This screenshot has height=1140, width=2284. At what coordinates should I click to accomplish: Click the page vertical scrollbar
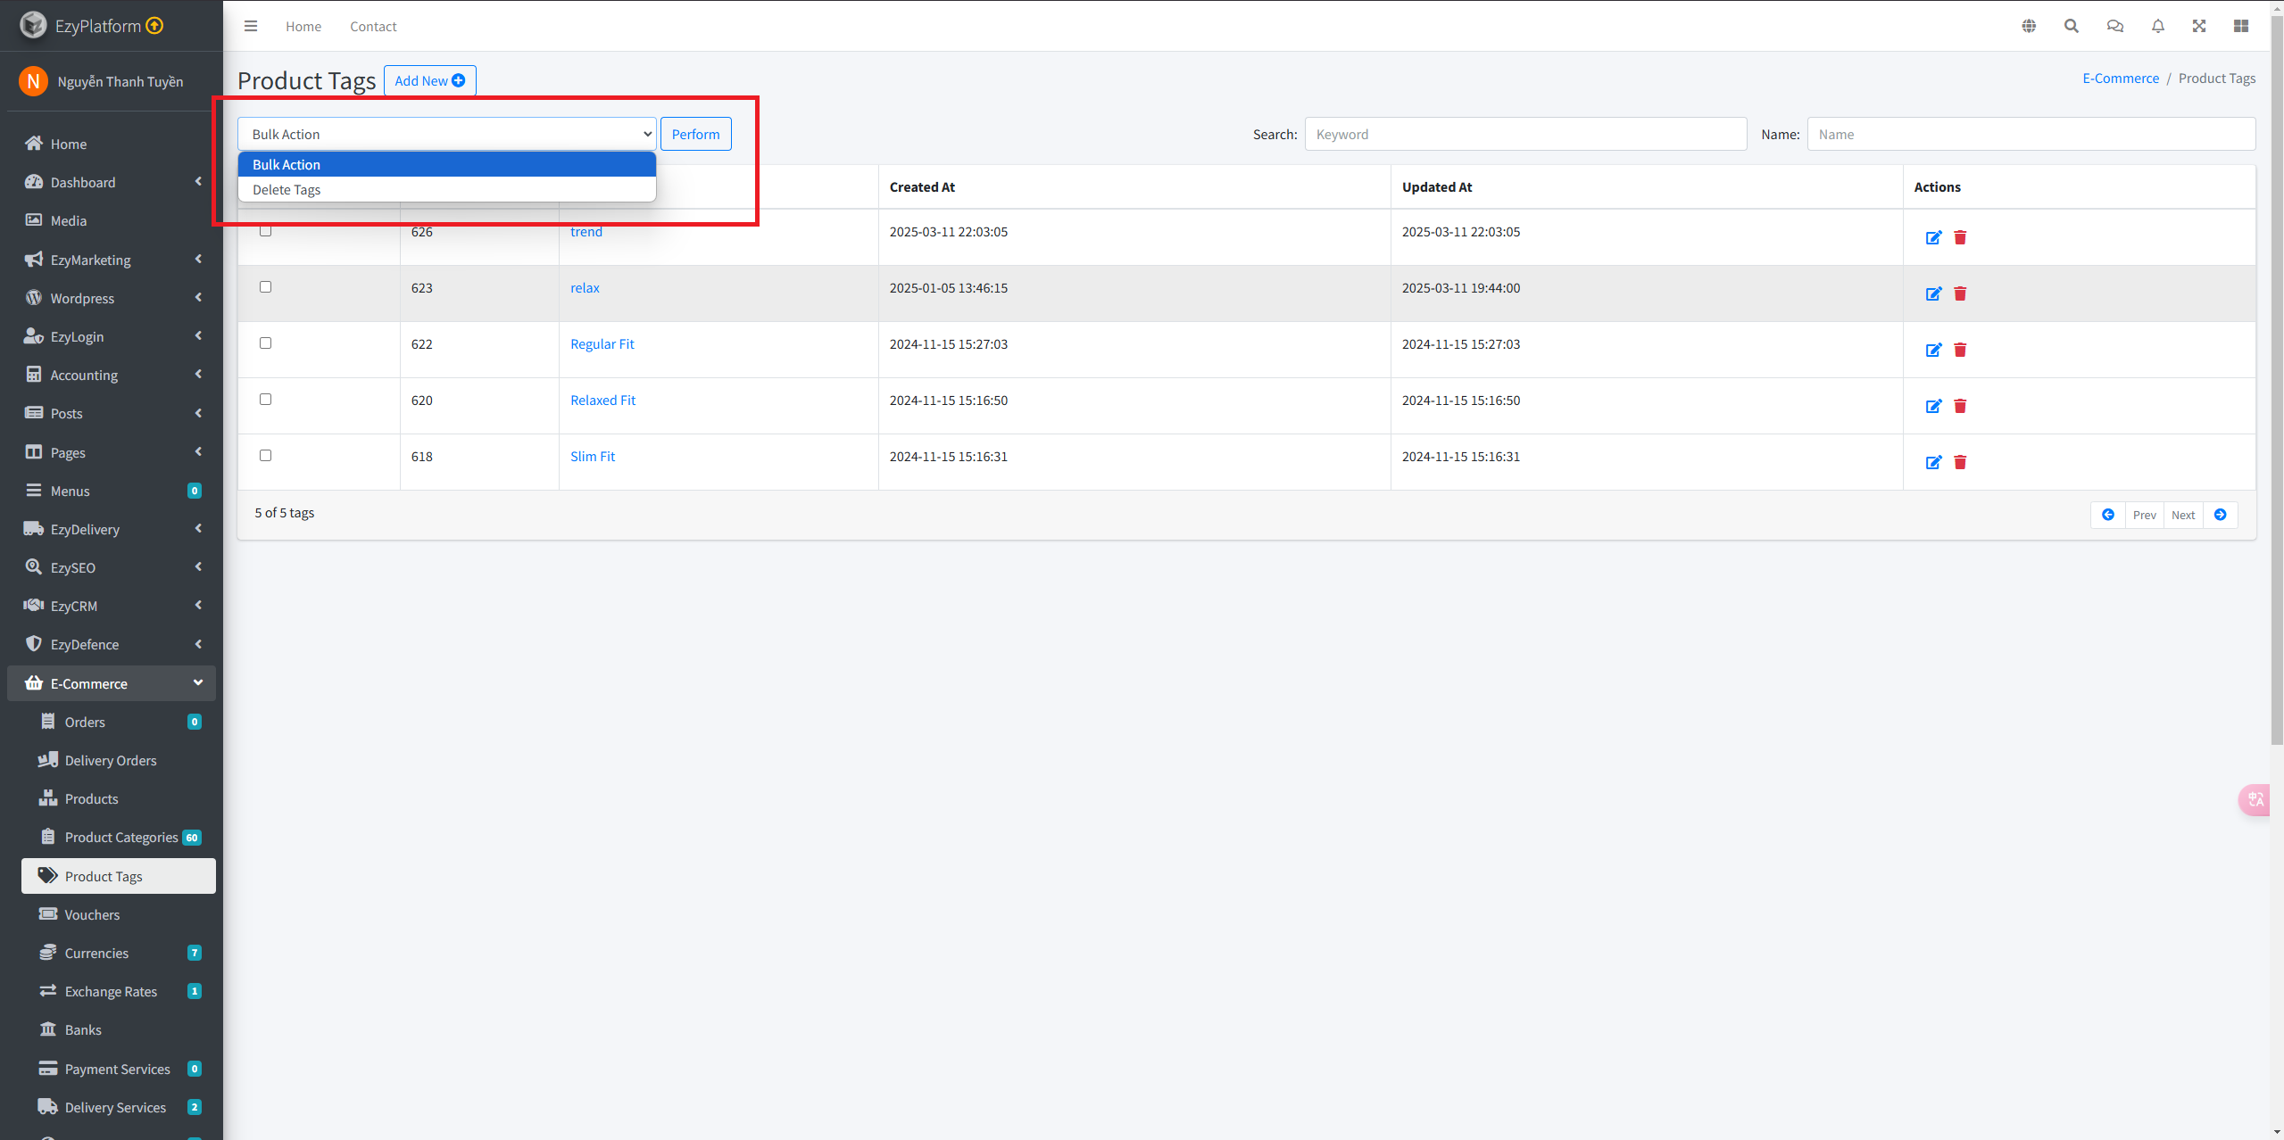tap(2277, 379)
